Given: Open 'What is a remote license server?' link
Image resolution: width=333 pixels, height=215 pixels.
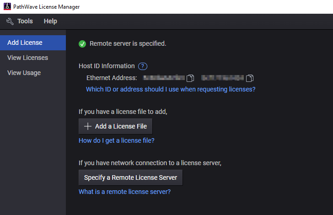Looking at the screenshot, I should click(x=125, y=192).
